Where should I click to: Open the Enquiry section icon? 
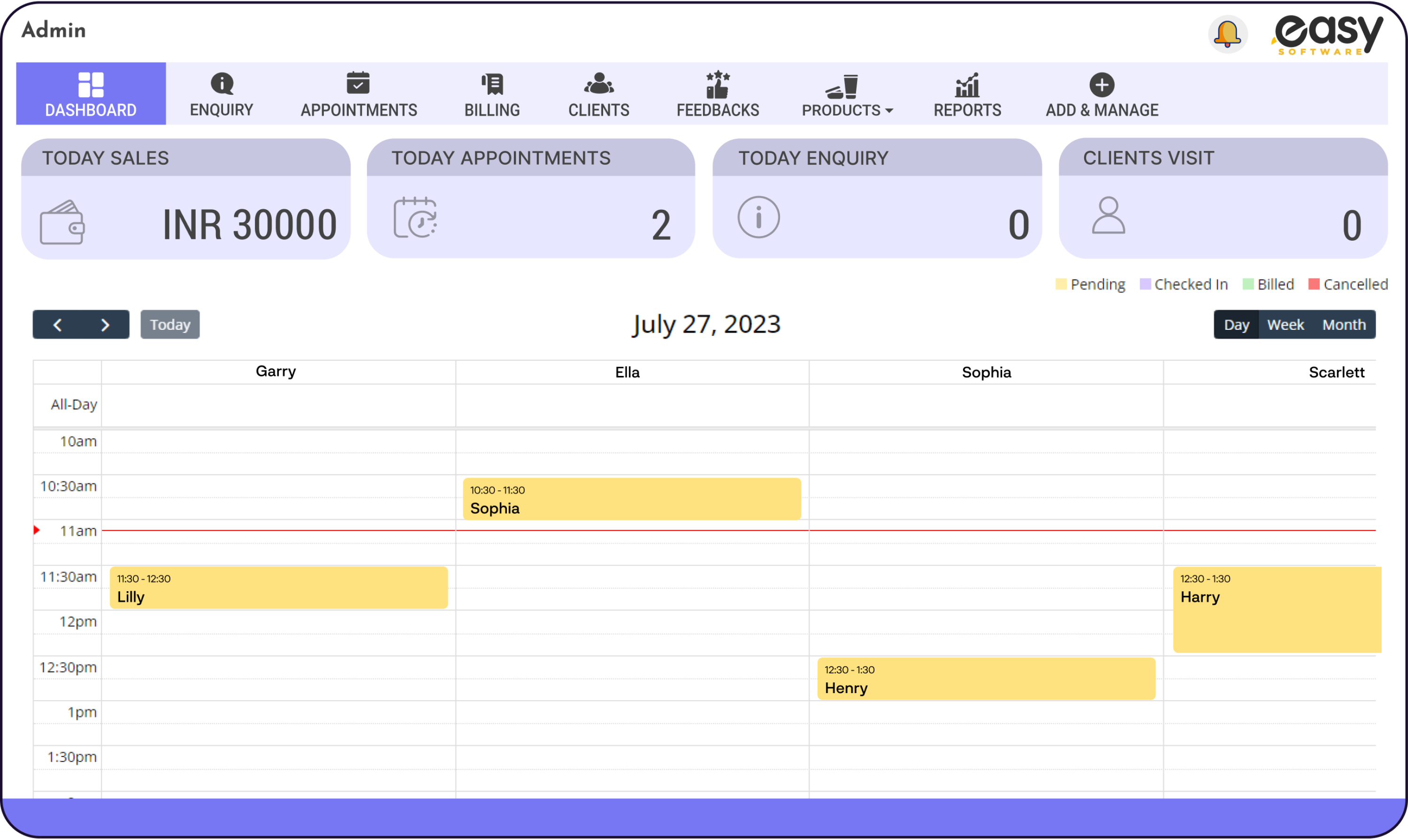pyautogui.click(x=222, y=83)
